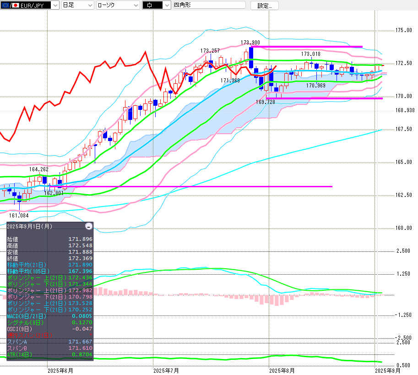418x375 pixels.
Task: Click the 移動平均(105日) label
Action: [x=28, y=271]
